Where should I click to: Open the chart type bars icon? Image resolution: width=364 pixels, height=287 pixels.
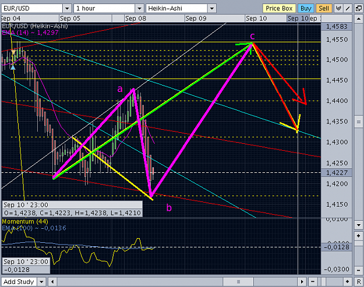coord(338,8)
